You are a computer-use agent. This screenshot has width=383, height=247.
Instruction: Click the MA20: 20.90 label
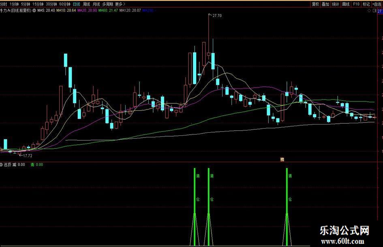tap(87, 11)
